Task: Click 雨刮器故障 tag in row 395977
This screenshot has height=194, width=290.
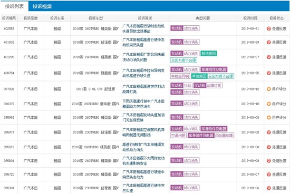Action: pyautogui.click(x=224, y=136)
